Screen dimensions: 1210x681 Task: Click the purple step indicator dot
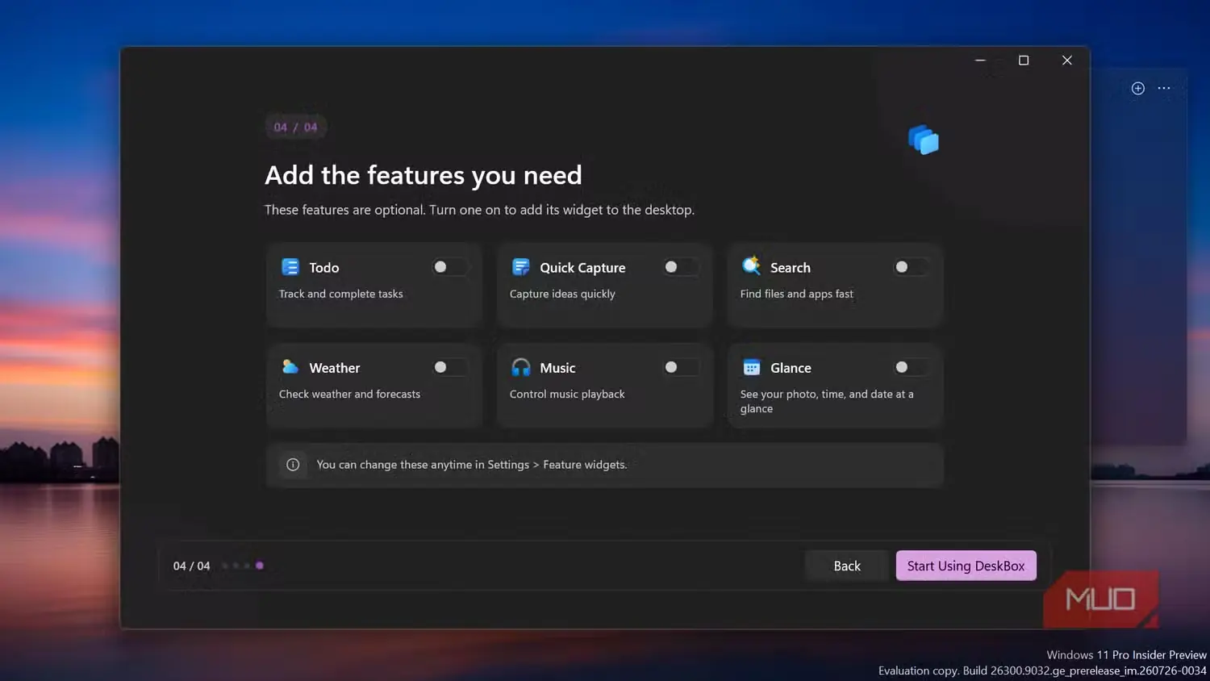(x=260, y=566)
